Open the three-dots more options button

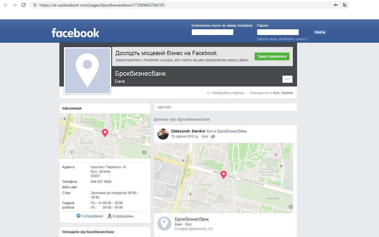click(287, 79)
